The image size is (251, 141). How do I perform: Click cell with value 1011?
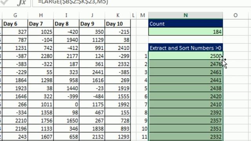pos(41,105)
